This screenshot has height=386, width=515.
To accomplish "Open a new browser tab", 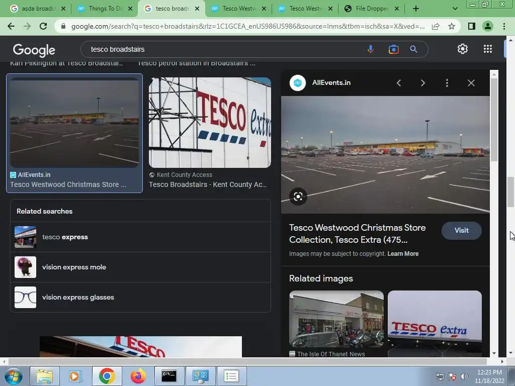I will [x=416, y=9].
